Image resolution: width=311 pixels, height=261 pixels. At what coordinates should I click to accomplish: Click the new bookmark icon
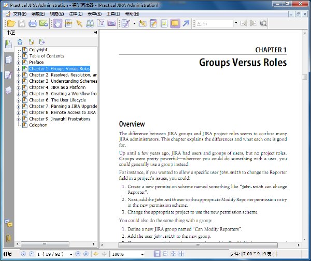tap(31, 42)
